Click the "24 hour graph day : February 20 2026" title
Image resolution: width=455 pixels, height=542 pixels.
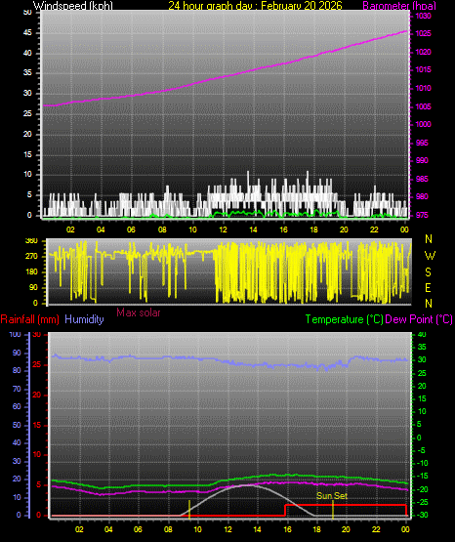tap(255, 6)
